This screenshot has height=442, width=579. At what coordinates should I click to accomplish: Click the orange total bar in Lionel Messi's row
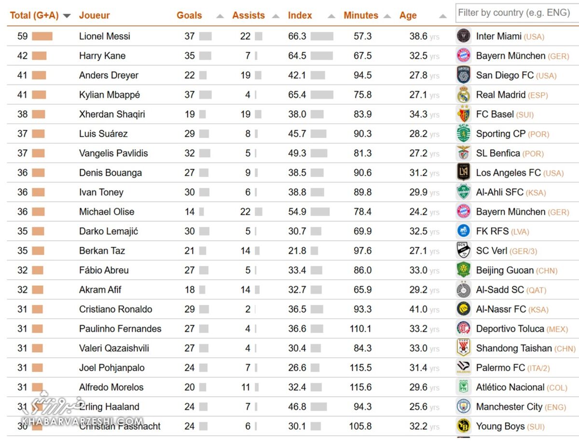tap(42, 36)
